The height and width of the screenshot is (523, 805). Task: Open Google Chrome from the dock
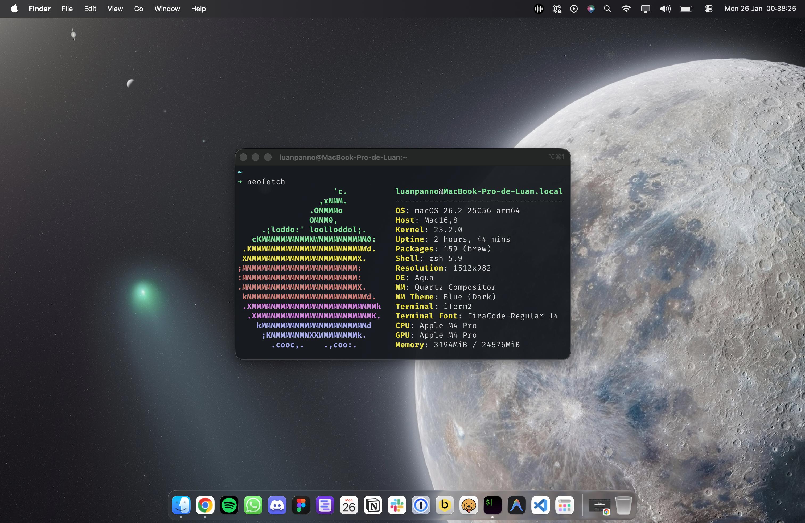tap(205, 505)
